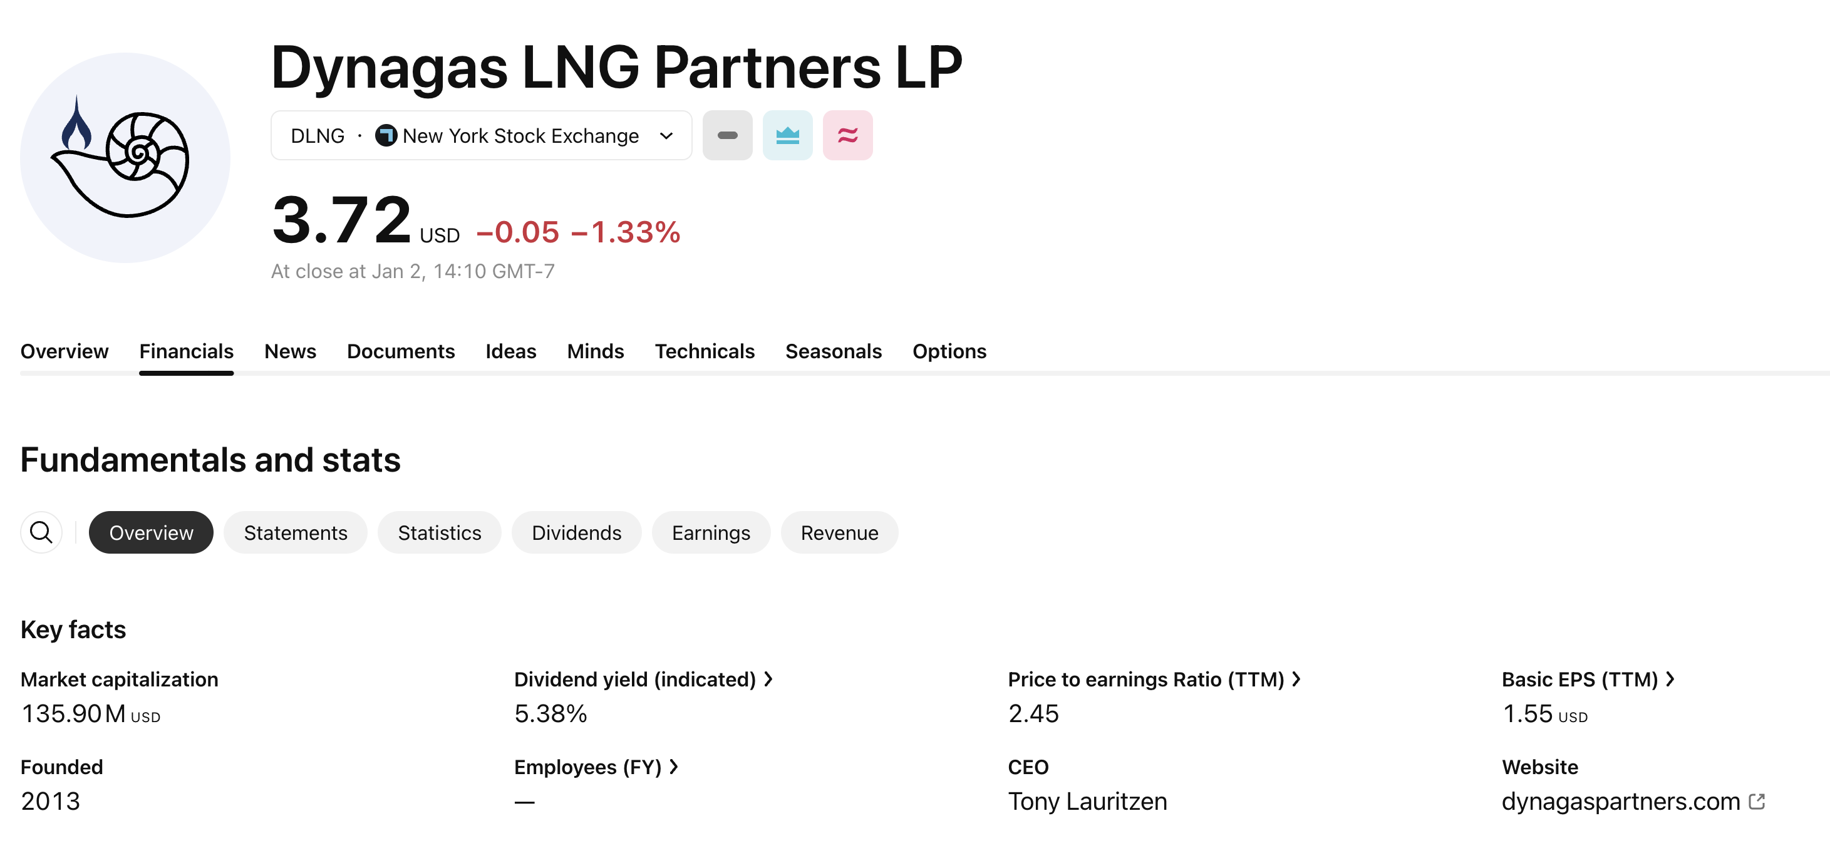The width and height of the screenshot is (1830, 843).
Task: Click the external link icon beside dynagaspartners.com
Action: [x=1757, y=801]
